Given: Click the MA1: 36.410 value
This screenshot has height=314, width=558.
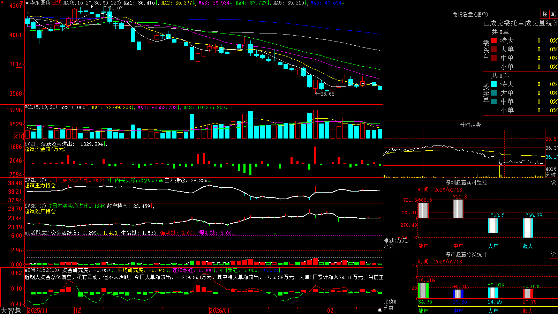Looking at the screenshot, I should [139, 3].
